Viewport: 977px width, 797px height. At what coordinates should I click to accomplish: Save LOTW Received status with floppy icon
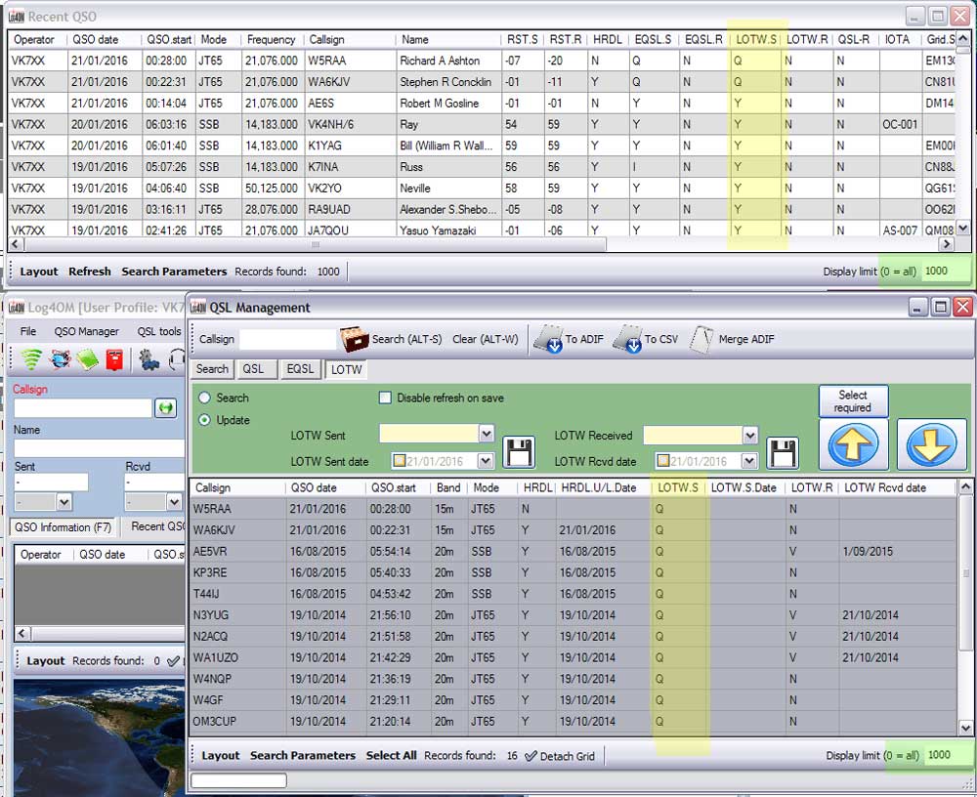(x=782, y=452)
